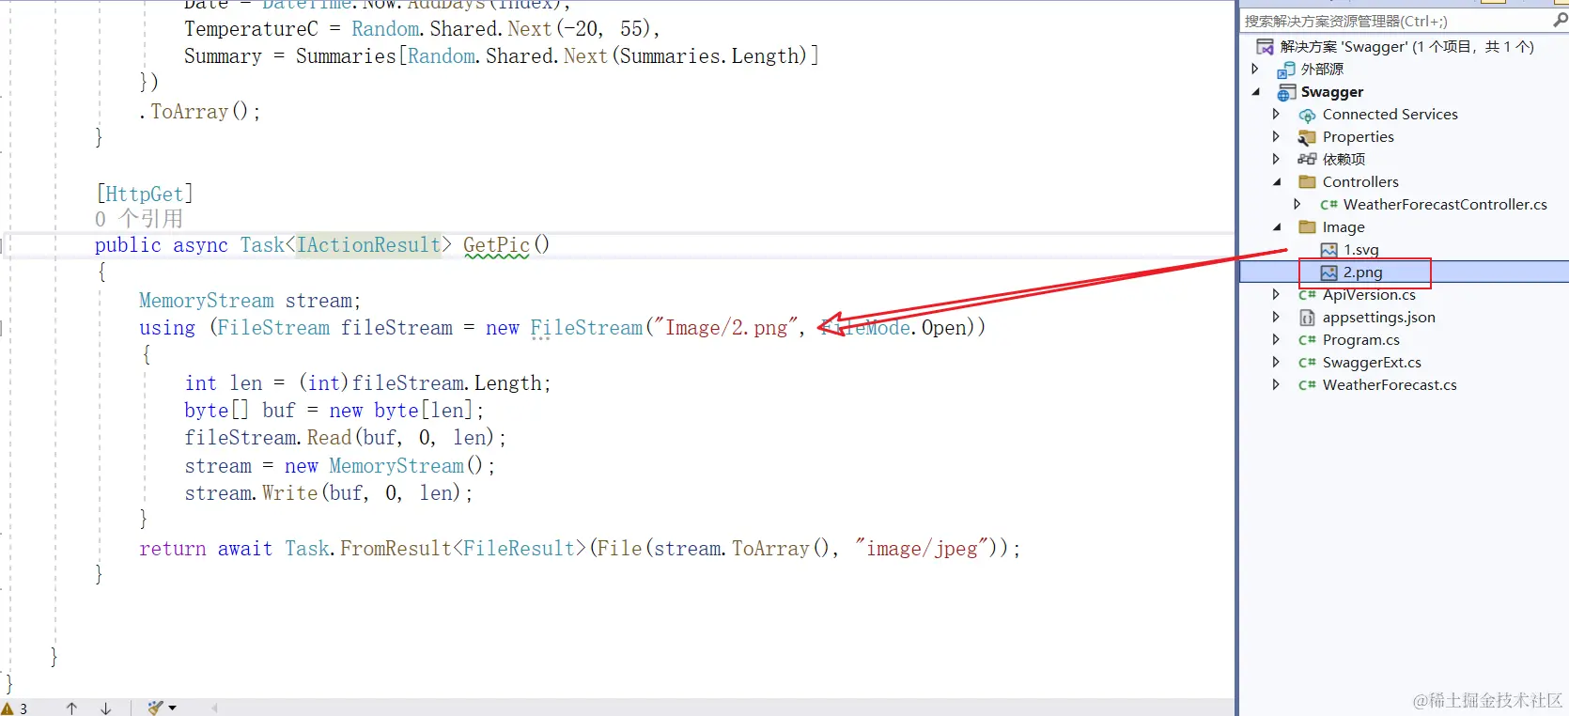This screenshot has width=1569, height=716.
Task: Collapse the Swagger project node
Action: [x=1256, y=92]
